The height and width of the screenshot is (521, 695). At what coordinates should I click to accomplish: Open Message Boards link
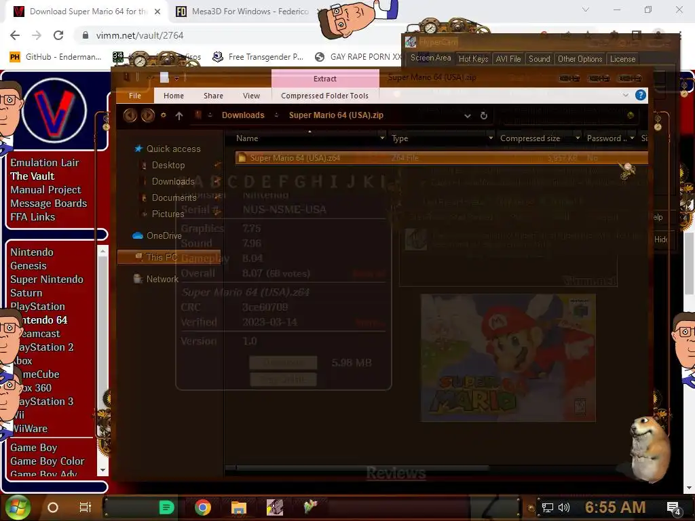point(49,204)
